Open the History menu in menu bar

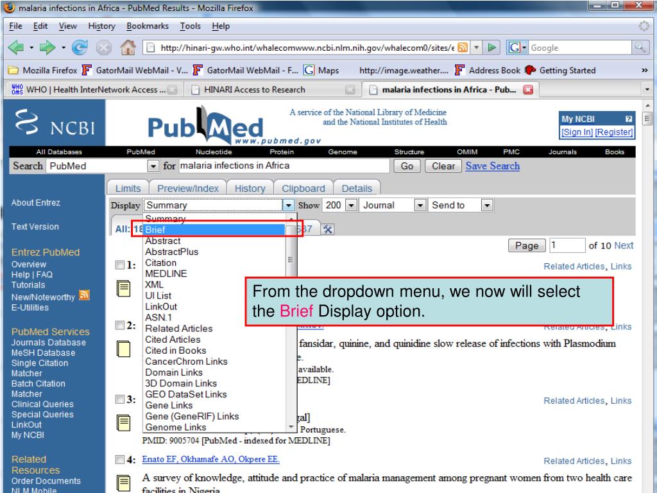click(x=101, y=26)
